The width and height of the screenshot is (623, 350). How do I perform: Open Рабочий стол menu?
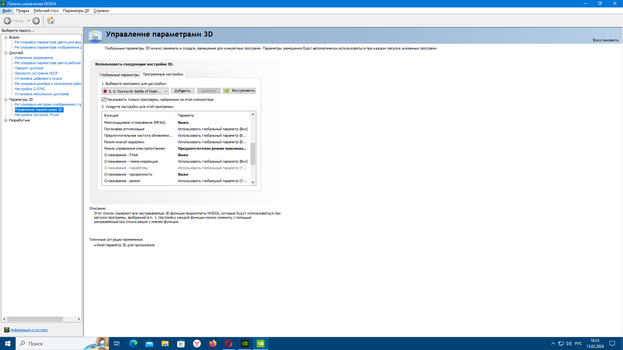coord(46,11)
